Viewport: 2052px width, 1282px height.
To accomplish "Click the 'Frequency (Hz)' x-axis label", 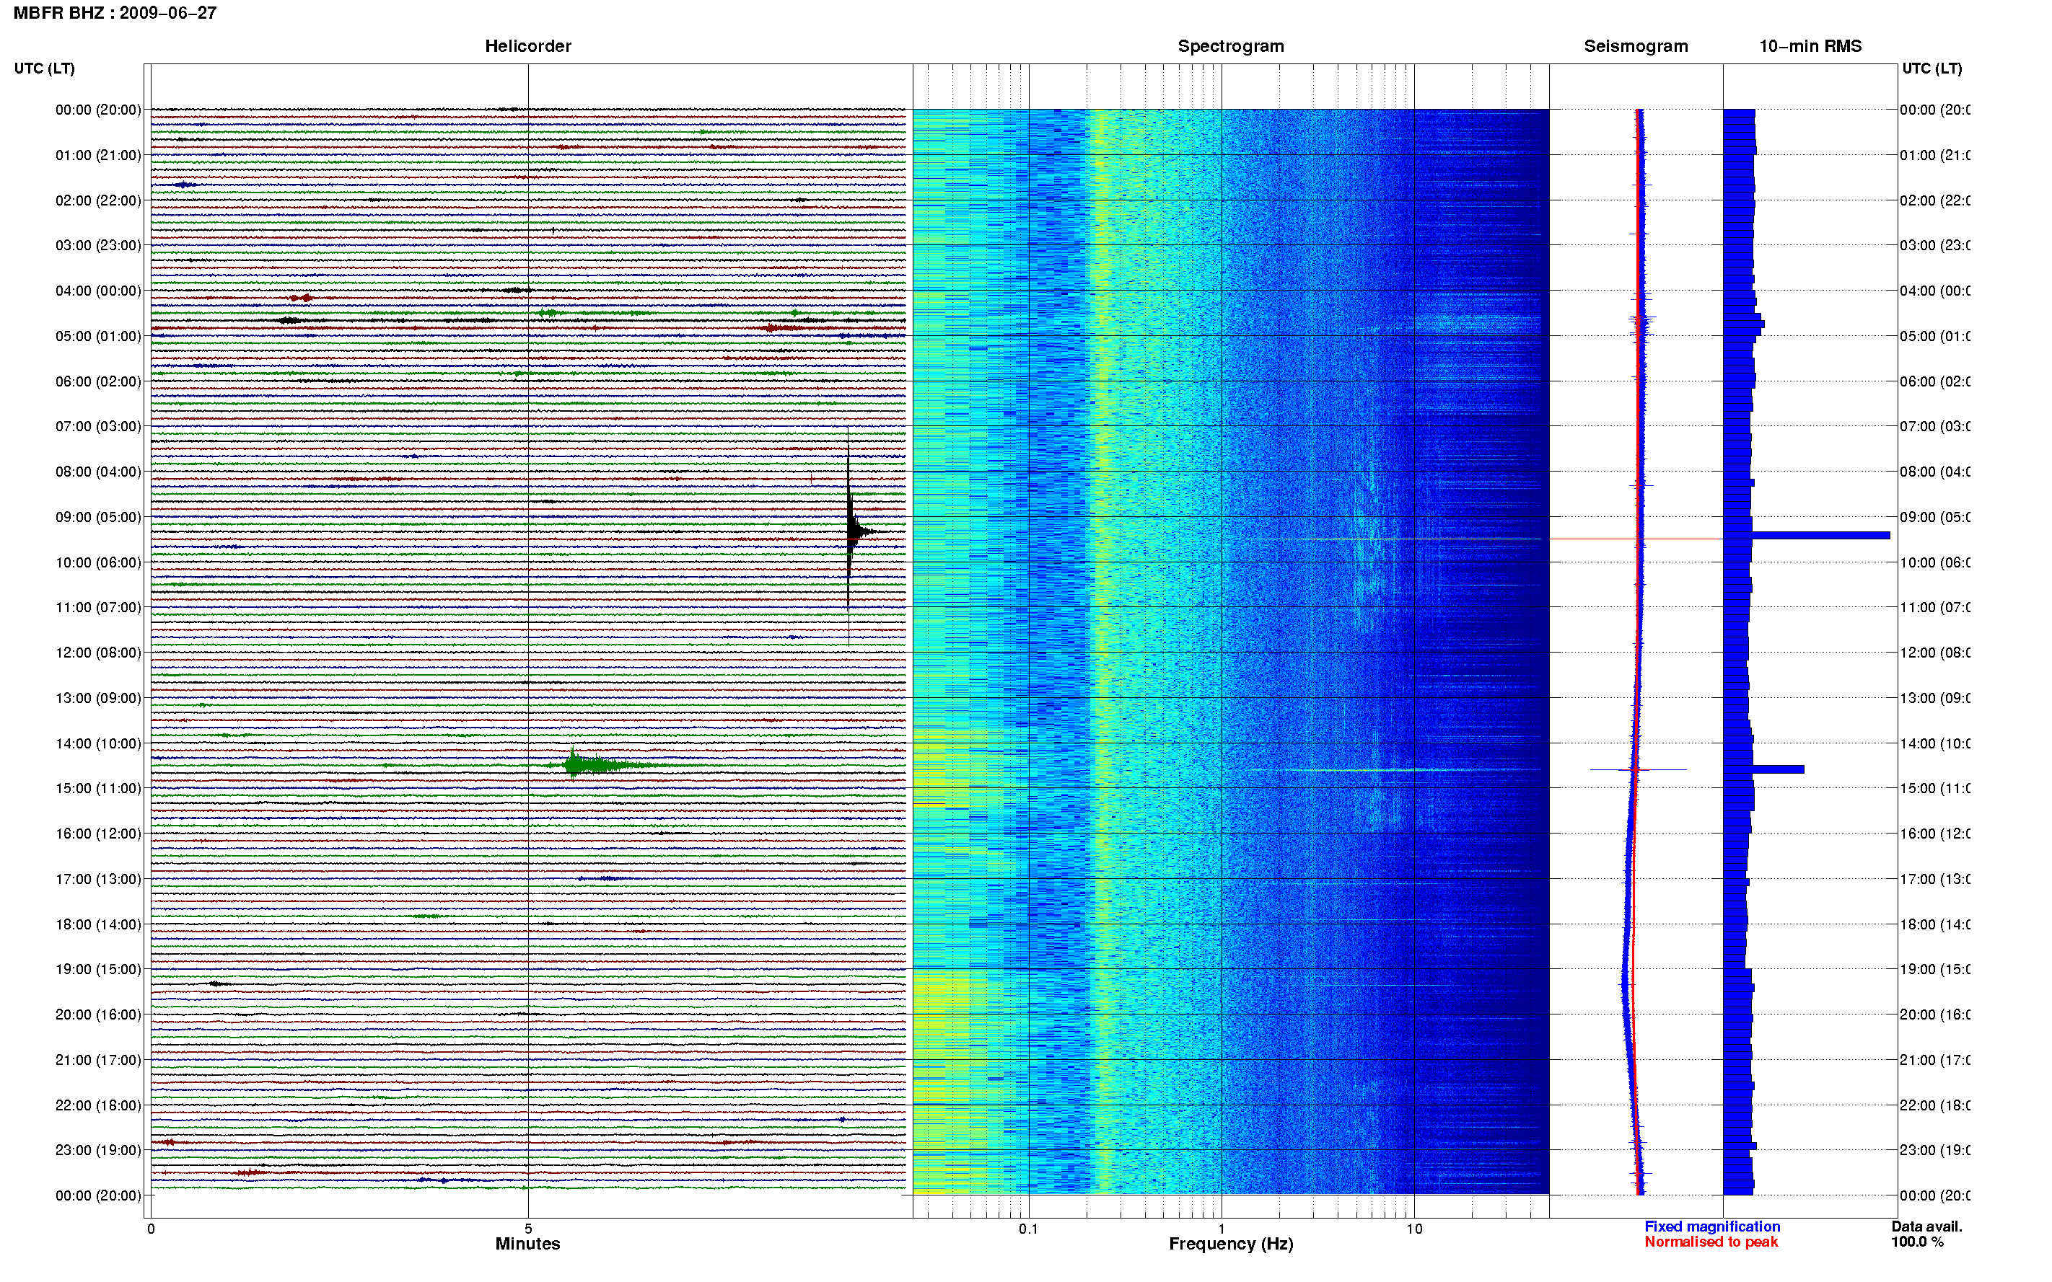I will pos(1231,1244).
